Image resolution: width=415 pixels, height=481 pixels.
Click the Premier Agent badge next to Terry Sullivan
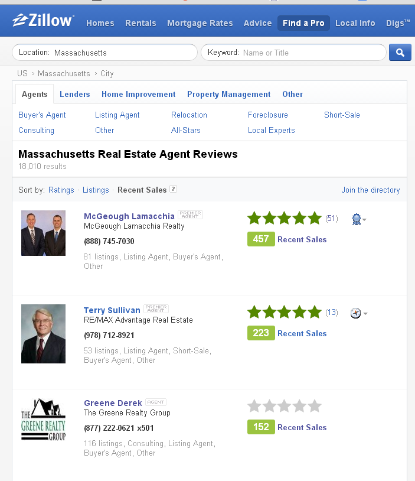click(156, 308)
